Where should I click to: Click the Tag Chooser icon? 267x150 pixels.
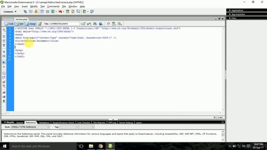[92, 12]
